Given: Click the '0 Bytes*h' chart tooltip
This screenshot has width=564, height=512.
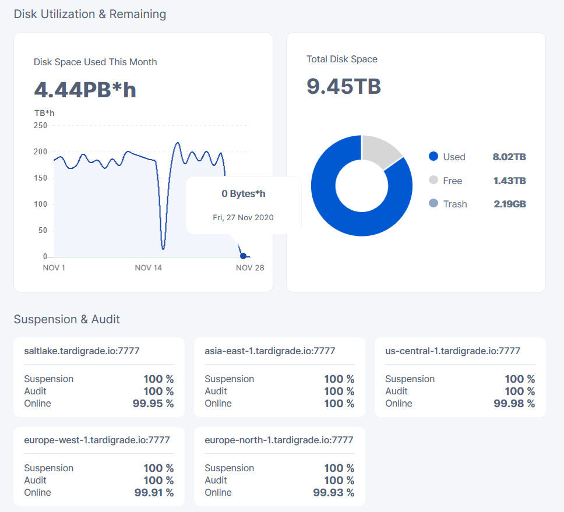Looking at the screenshot, I should pyautogui.click(x=243, y=204).
